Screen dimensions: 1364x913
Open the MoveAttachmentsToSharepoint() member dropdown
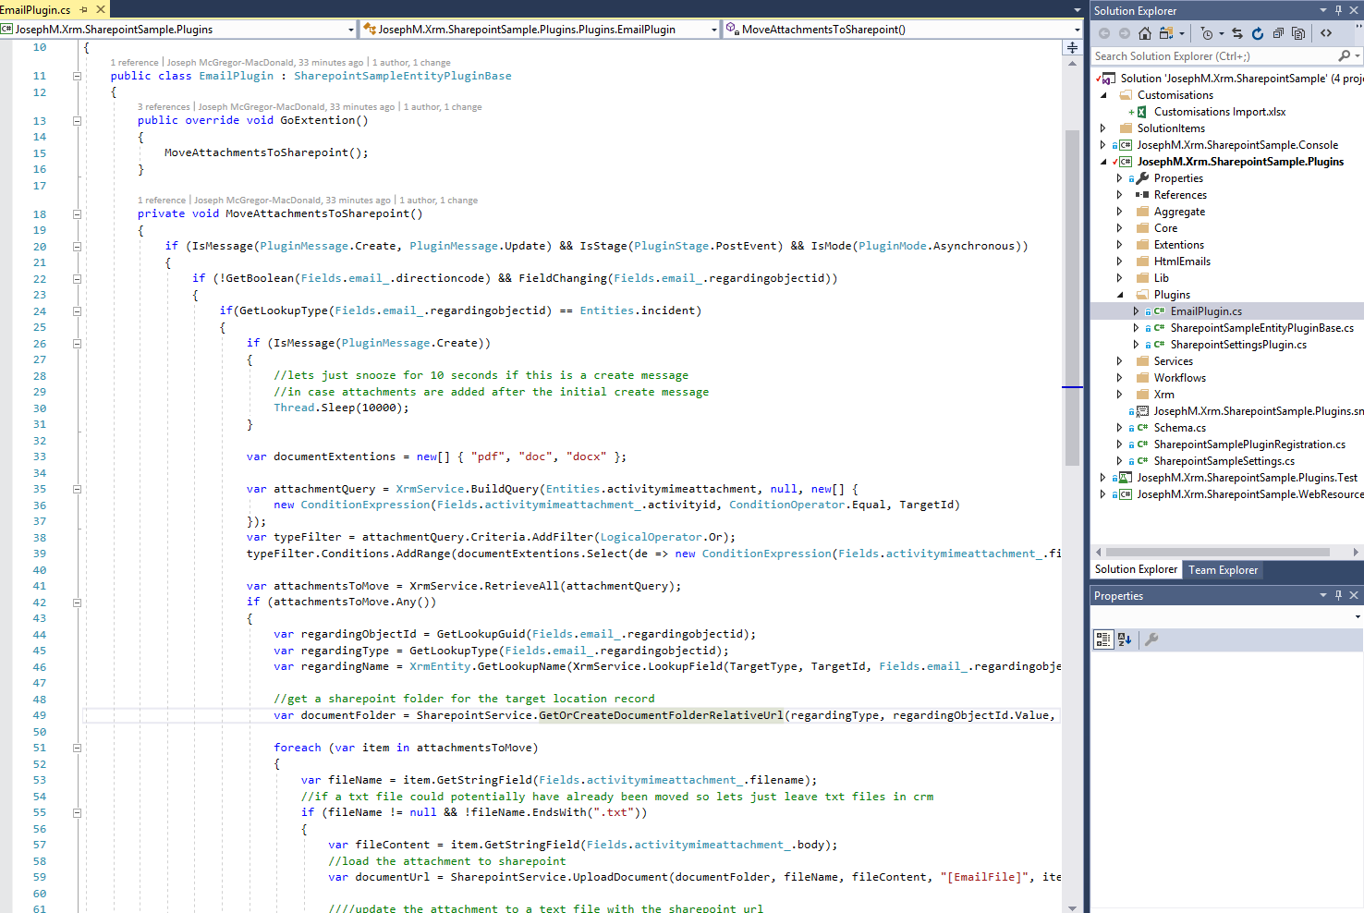1077,30
